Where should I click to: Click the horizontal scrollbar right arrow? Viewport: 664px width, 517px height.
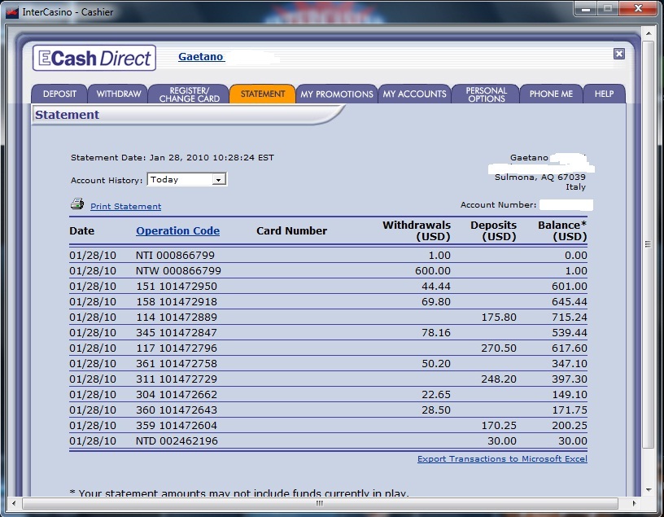click(x=634, y=503)
